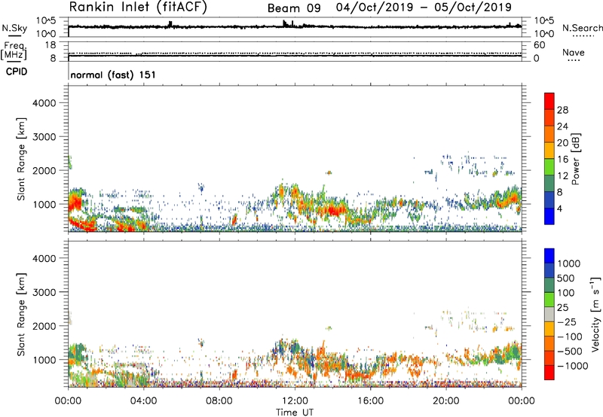Screen dimensions: 603x417
Task: Click the 'Nave' legend label
Action: (574, 52)
